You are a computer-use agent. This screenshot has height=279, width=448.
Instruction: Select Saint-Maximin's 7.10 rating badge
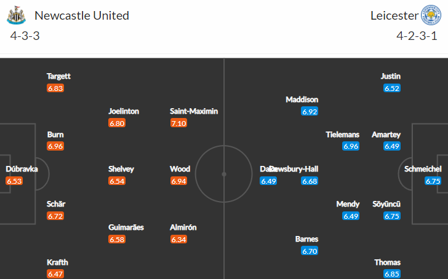[x=178, y=123]
